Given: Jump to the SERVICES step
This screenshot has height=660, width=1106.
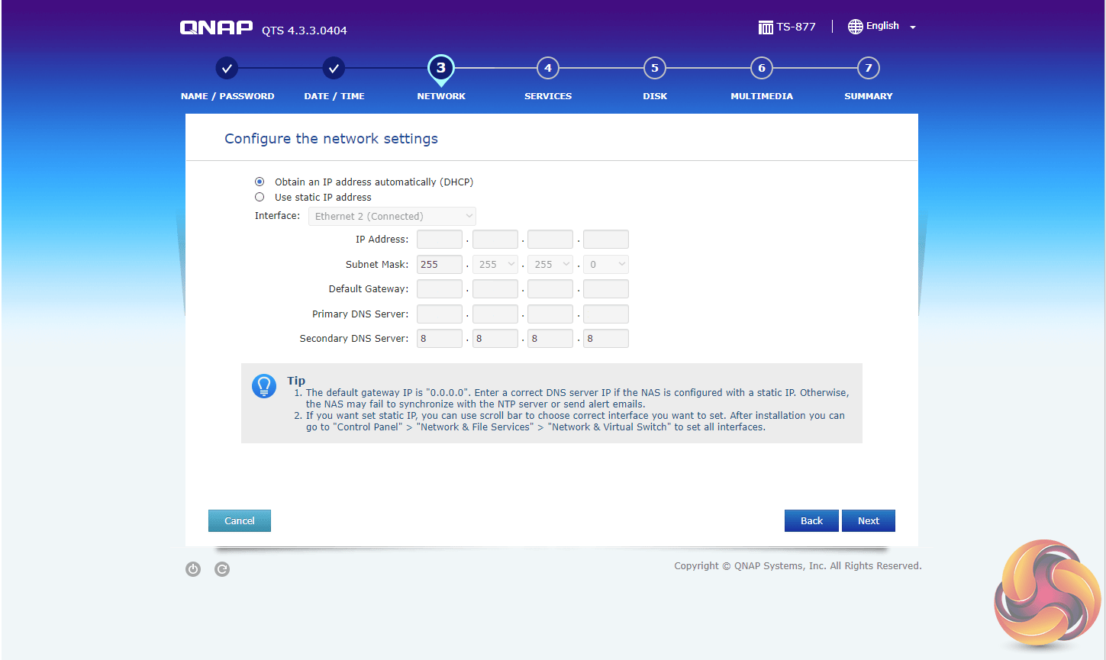Looking at the screenshot, I should [x=548, y=96].
